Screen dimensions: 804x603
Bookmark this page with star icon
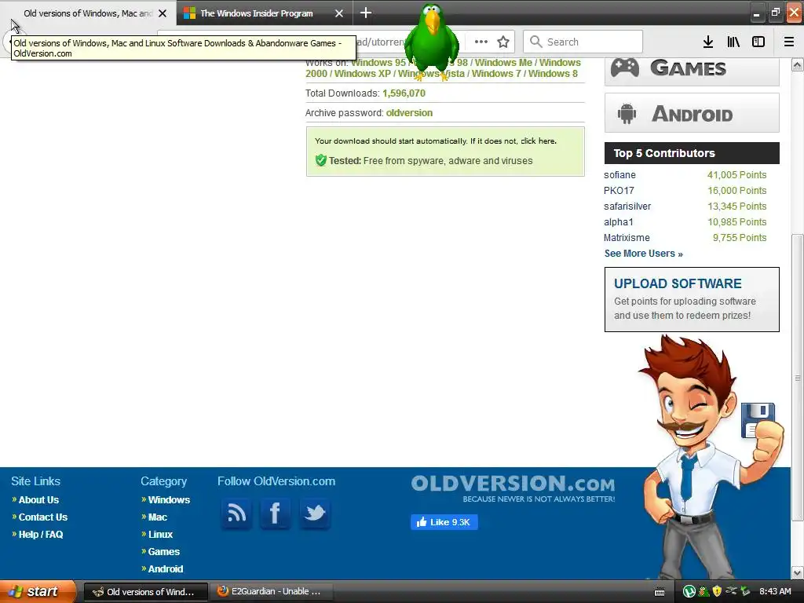click(x=503, y=42)
